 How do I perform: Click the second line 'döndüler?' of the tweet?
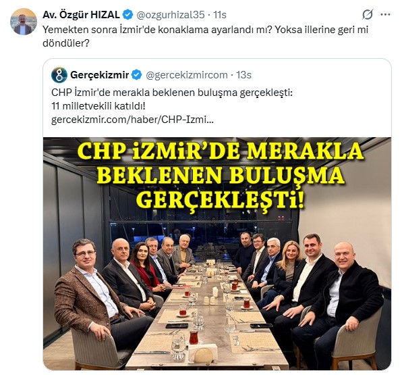(x=65, y=43)
